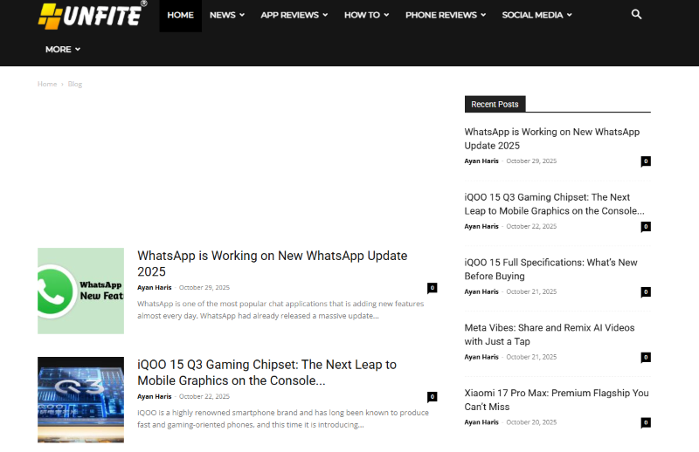Select the Recent Posts tab header
The image size is (699, 452).
pyautogui.click(x=495, y=105)
